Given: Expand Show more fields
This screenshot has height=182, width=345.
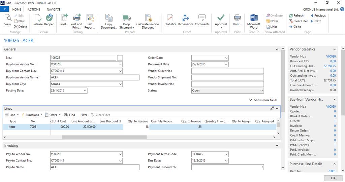Looking at the screenshot, I should pos(263,100).
